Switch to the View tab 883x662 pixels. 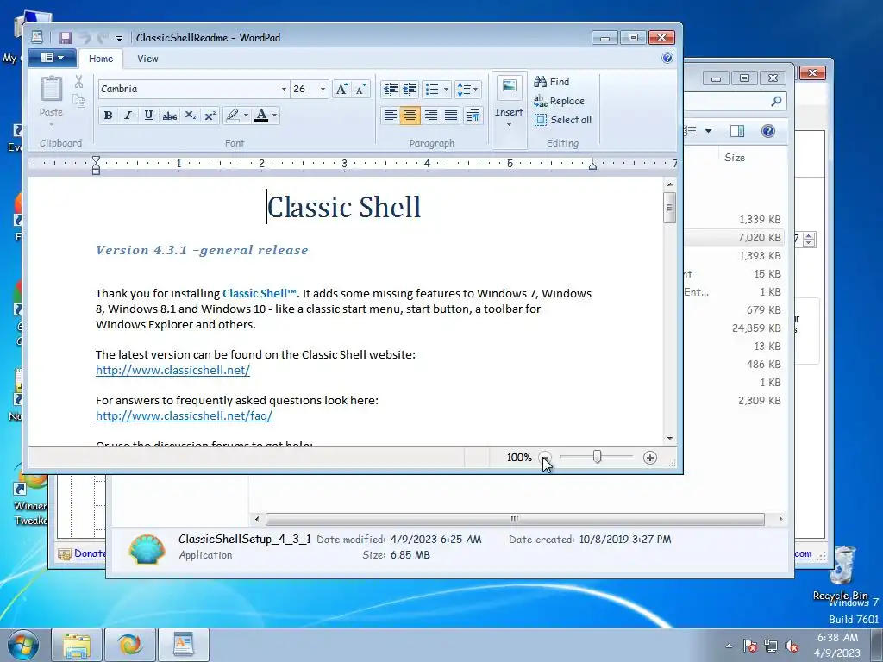click(147, 59)
